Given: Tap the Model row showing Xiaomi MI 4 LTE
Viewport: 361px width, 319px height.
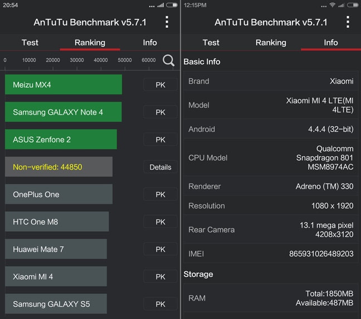Looking at the screenshot, I should click(271, 105).
